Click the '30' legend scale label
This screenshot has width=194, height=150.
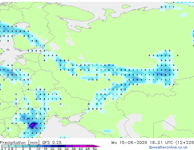[x=66, y=149]
